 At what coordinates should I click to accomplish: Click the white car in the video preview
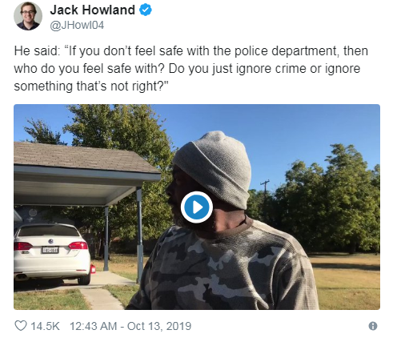(x=51, y=254)
